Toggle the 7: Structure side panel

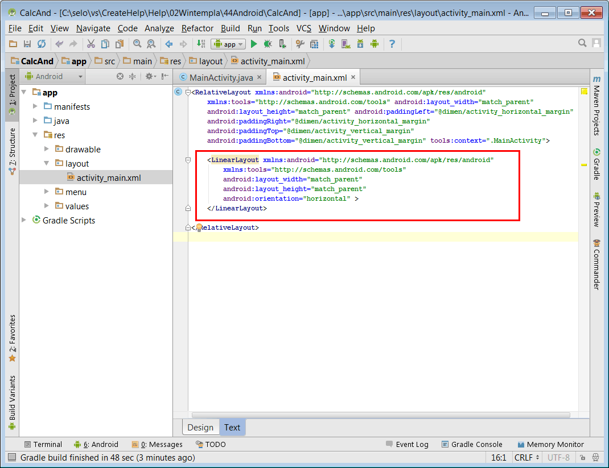tap(12, 151)
